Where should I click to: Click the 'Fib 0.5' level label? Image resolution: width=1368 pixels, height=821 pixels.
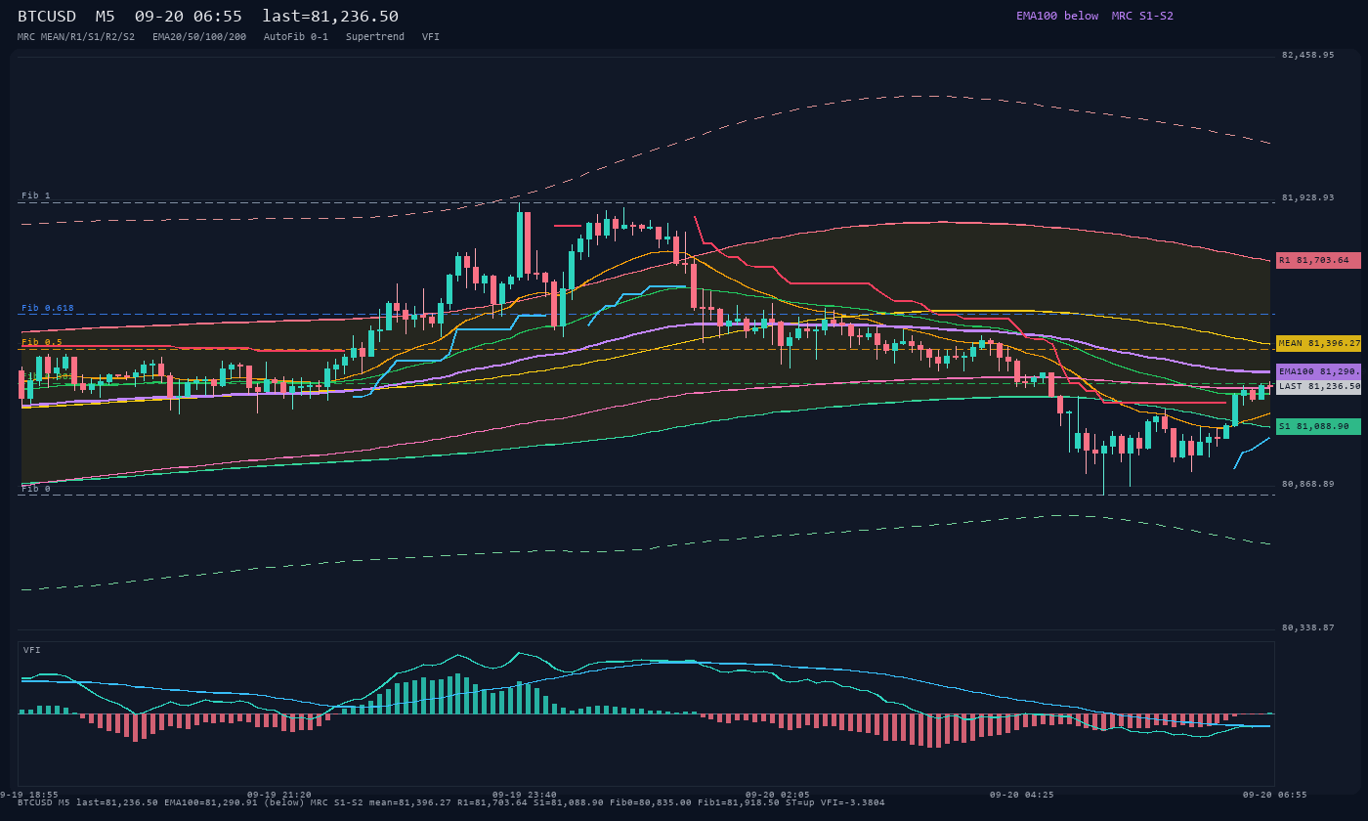coord(42,342)
